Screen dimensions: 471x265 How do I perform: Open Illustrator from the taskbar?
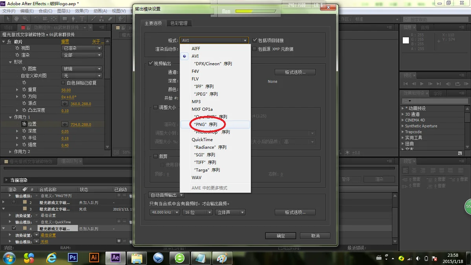click(94, 257)
